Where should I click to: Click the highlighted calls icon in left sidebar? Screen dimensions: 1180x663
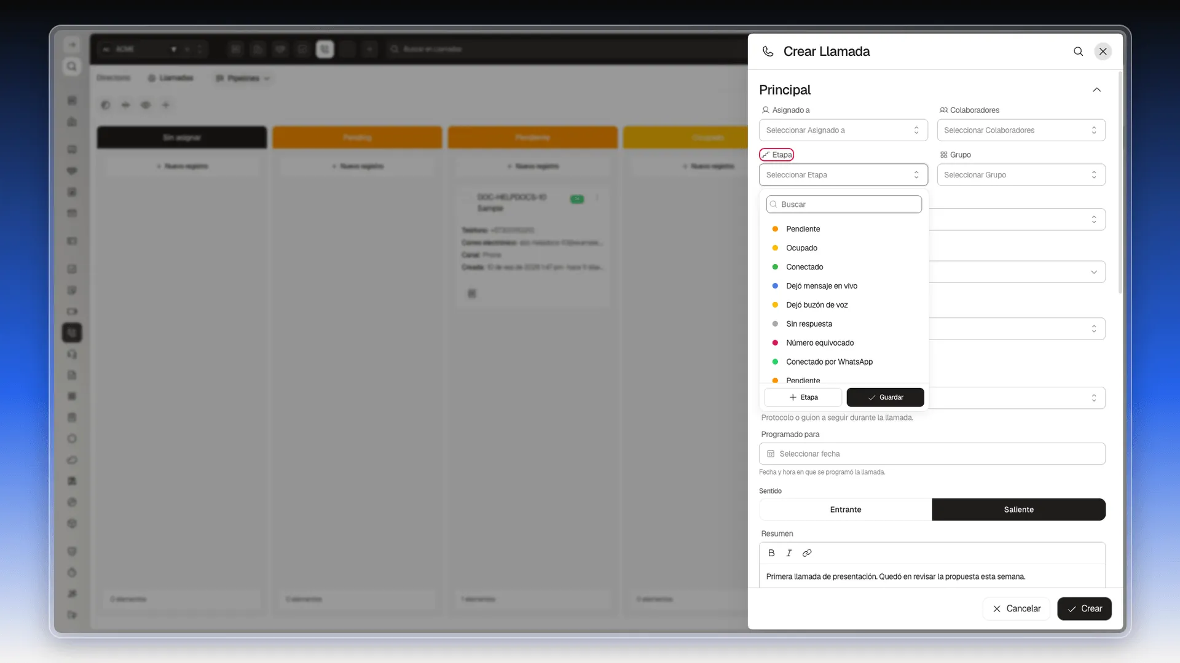(72, 333)
